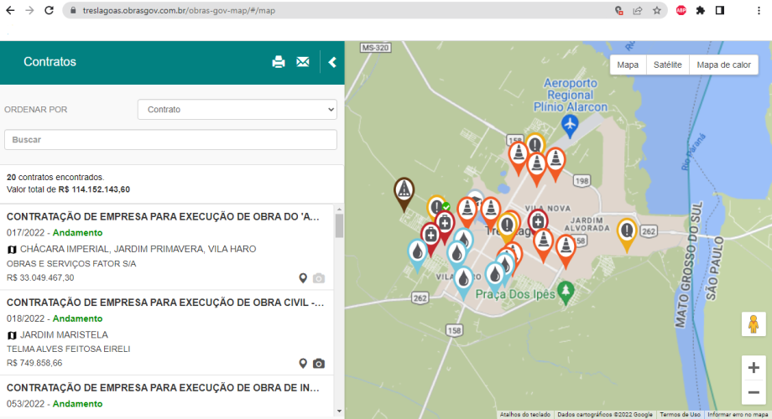This screenshot has width=772, height=419.
Task: Select red medical marker near Vila Nova
Action: click(x=538, y=220)
